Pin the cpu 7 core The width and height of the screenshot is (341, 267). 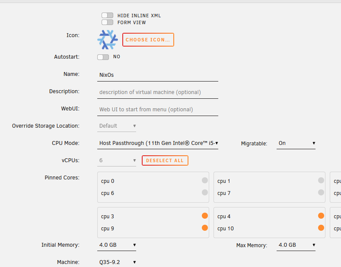tap(321, 192)
